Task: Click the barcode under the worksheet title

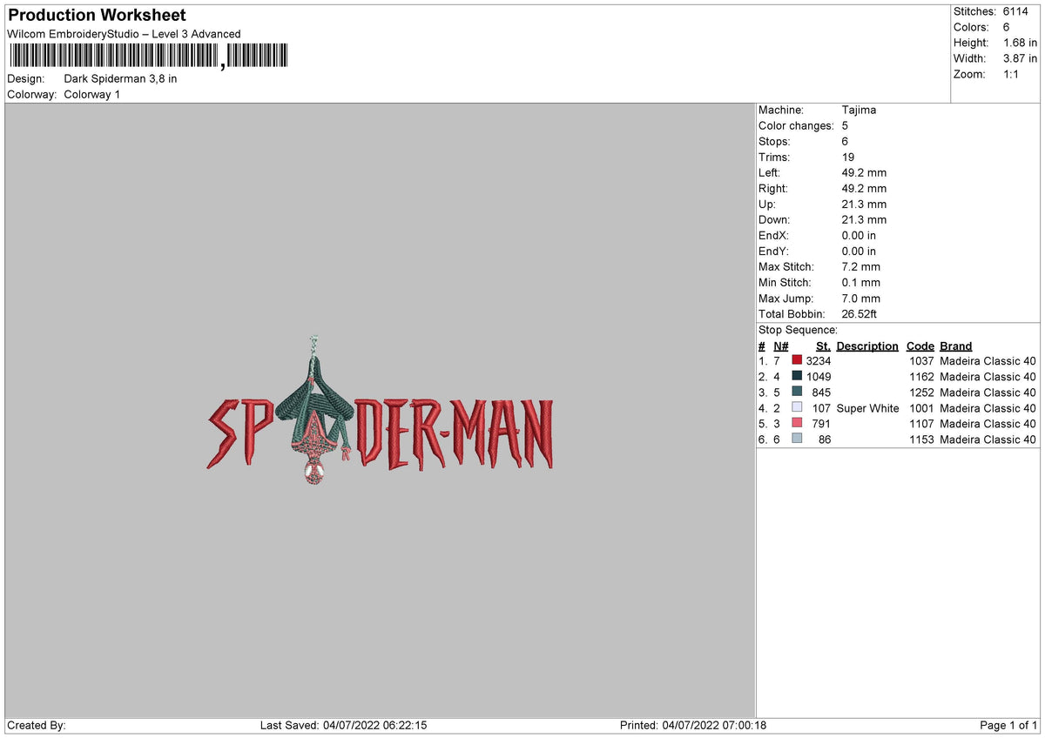Action: [148, 57]
